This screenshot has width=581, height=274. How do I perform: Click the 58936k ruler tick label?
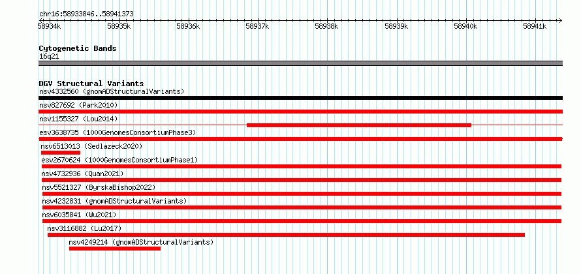click(x=188, y=26)
